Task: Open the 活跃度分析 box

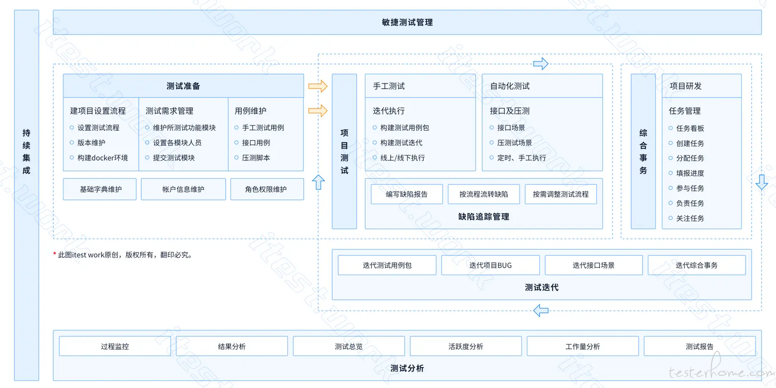Action: 466,346
